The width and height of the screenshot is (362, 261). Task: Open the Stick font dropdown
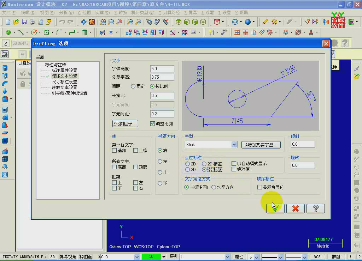point(234,145)
